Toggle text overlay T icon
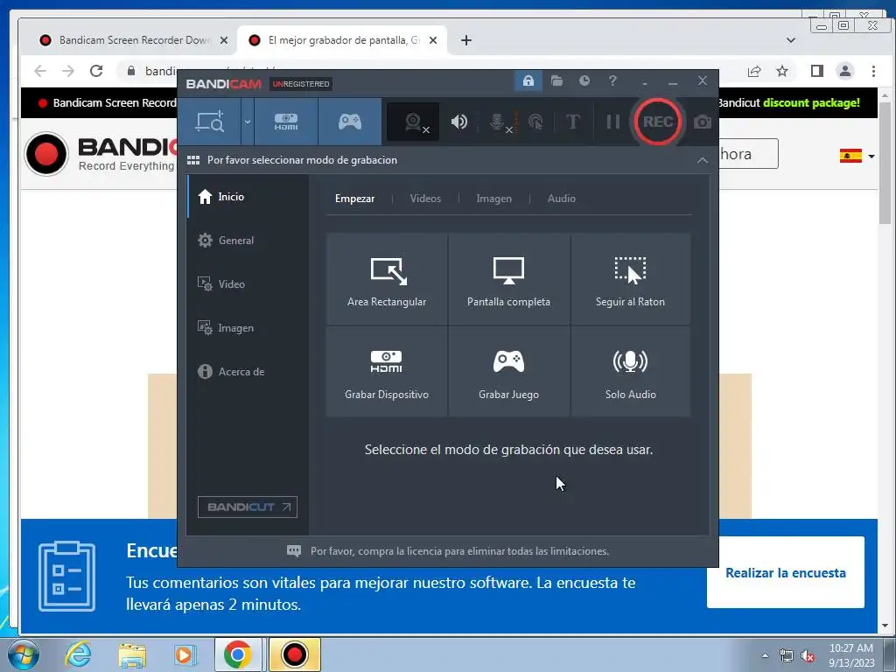The image size is (896, 672). click(572, 122)
